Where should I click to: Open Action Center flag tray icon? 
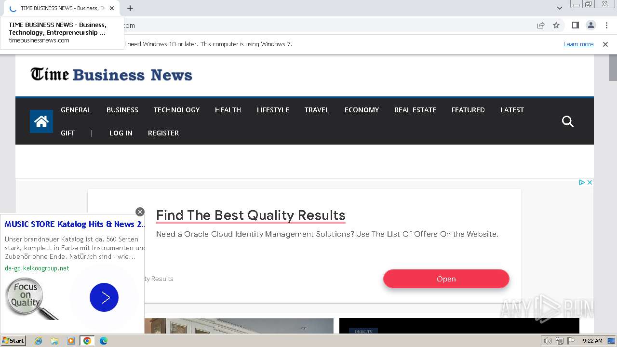(x=571, y=341)
